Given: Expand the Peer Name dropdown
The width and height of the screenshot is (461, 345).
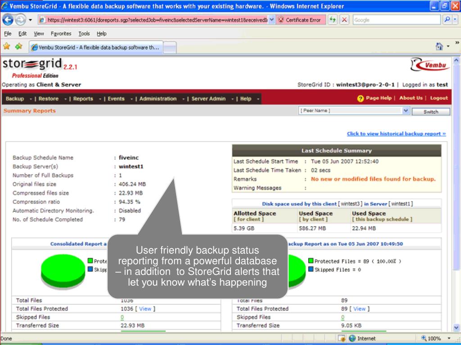Looking at the screenshot, I should 406,111.
